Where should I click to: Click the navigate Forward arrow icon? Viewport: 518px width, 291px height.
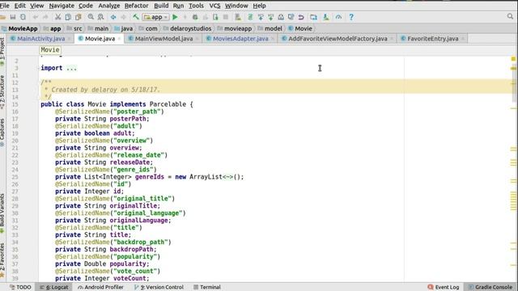(x=123, y=17)
